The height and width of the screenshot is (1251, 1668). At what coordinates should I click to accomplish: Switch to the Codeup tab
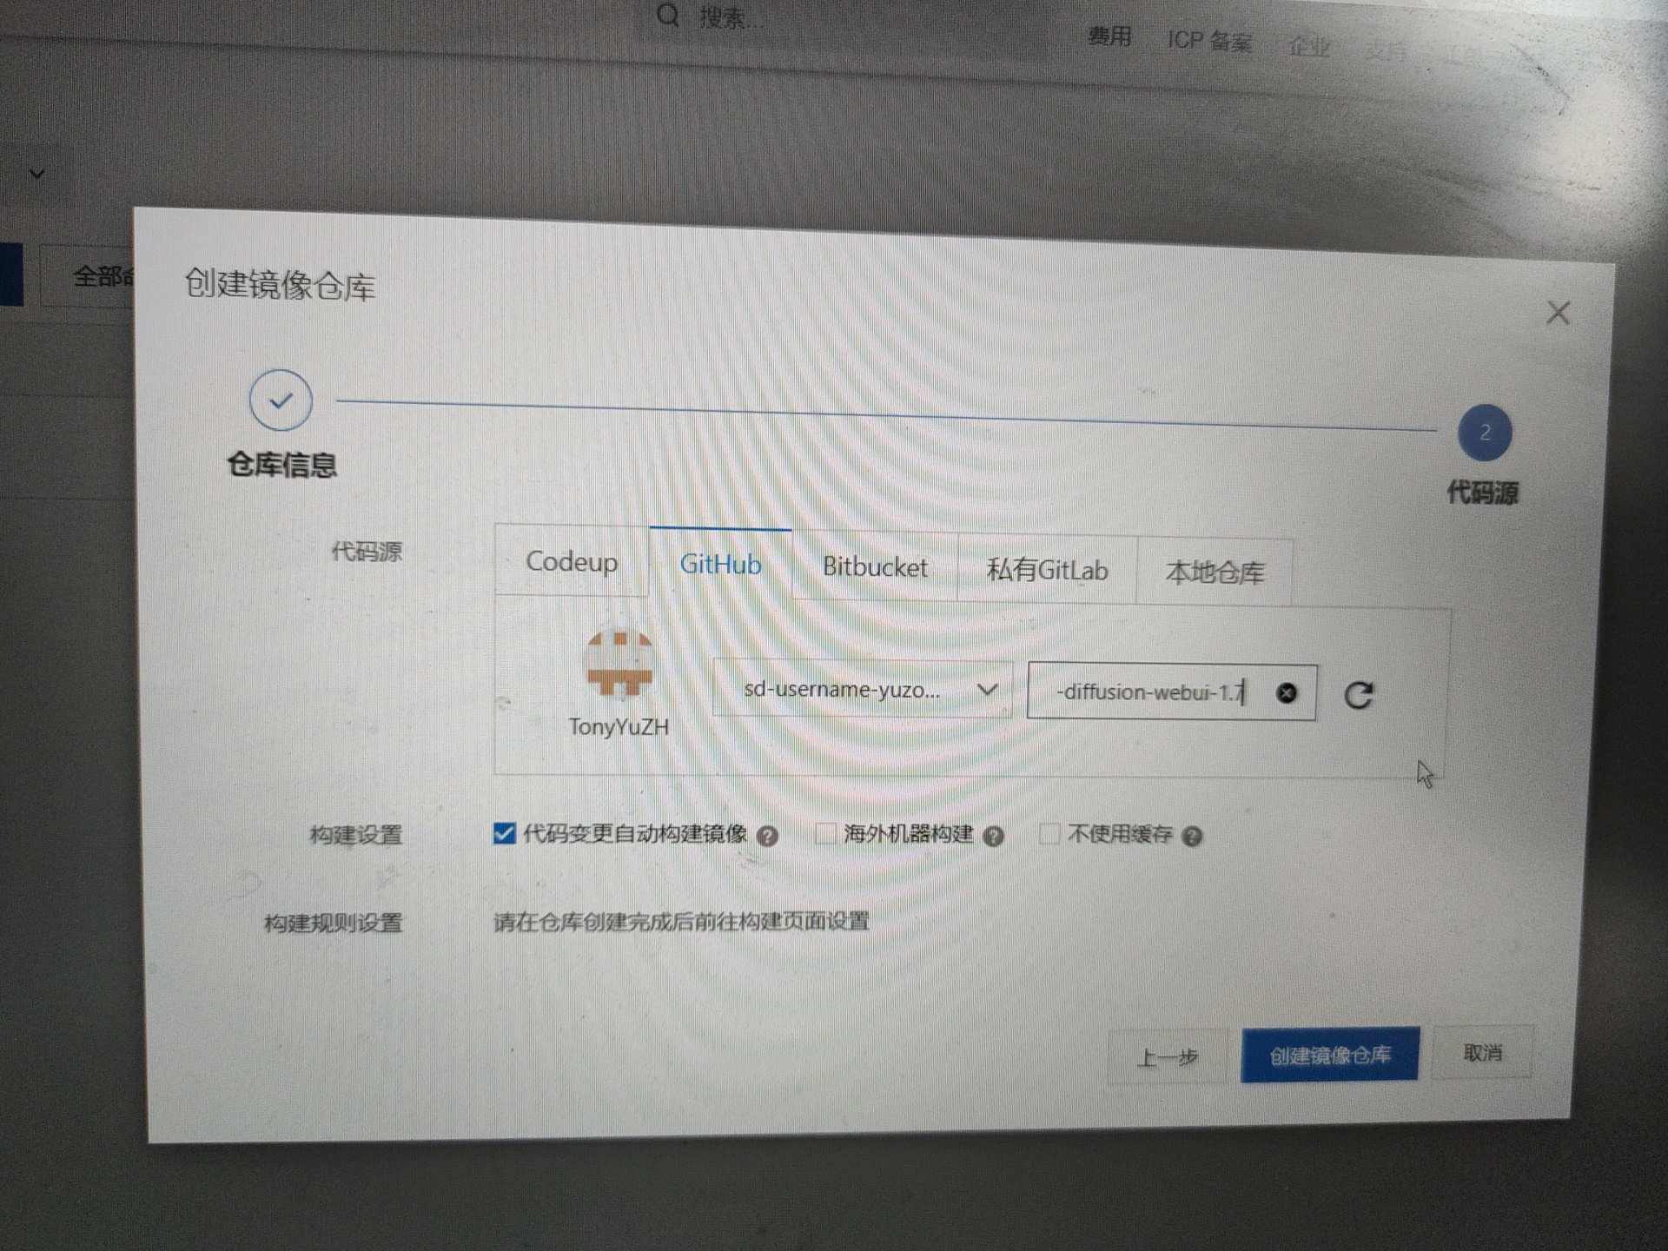click(572, 562)
